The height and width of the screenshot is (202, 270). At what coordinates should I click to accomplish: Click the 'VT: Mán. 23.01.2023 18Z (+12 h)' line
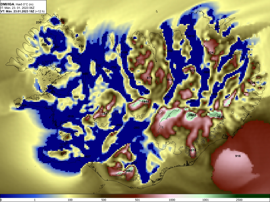23,12
